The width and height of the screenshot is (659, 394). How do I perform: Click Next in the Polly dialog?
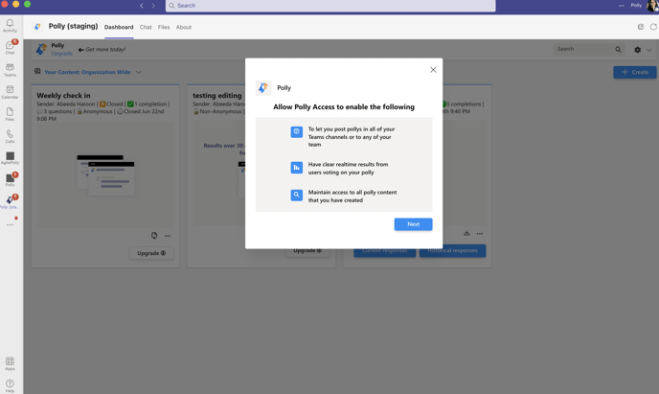tap(413, 224)
